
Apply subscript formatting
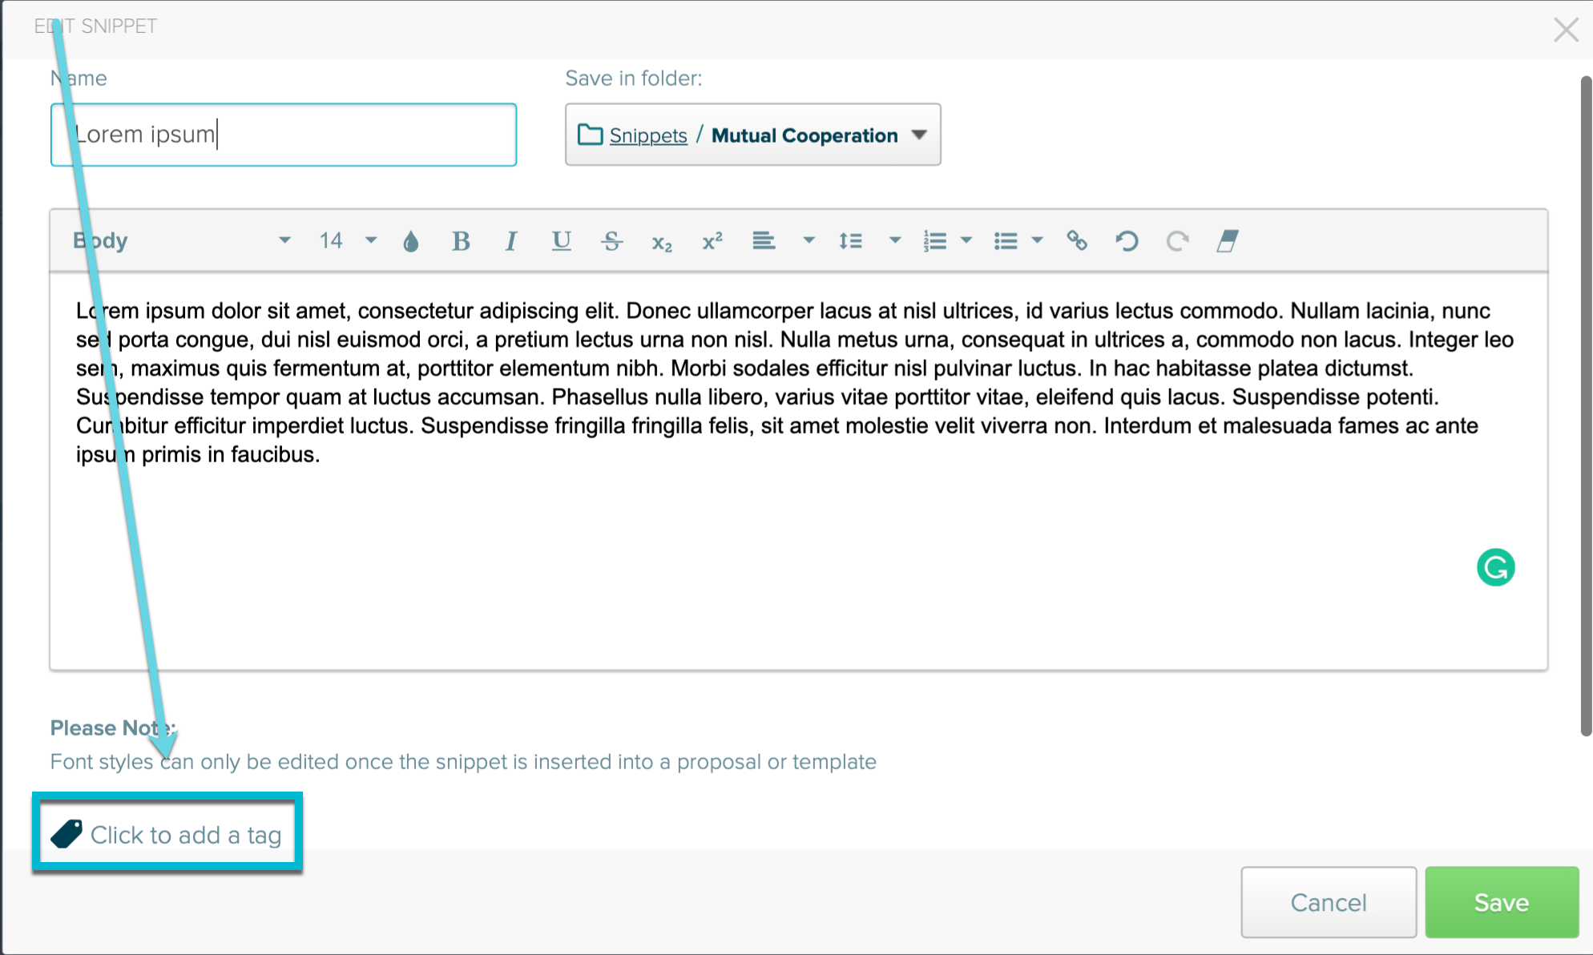[x=662, y=243]
